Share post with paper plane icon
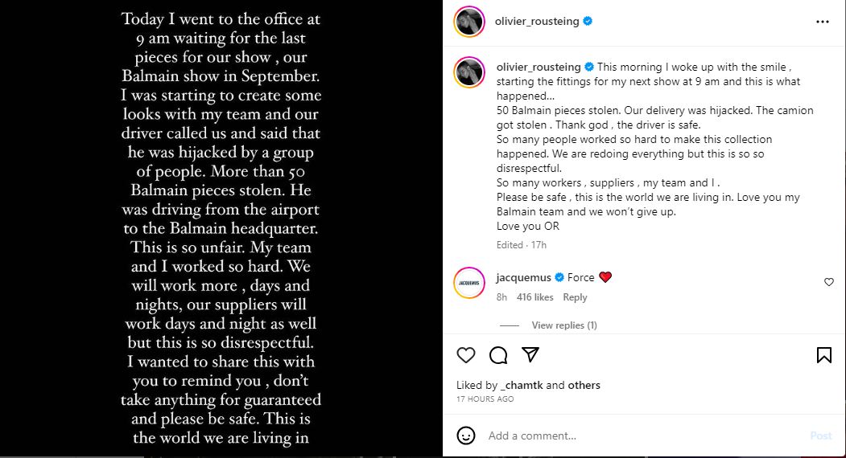 [x=530, y=354]
